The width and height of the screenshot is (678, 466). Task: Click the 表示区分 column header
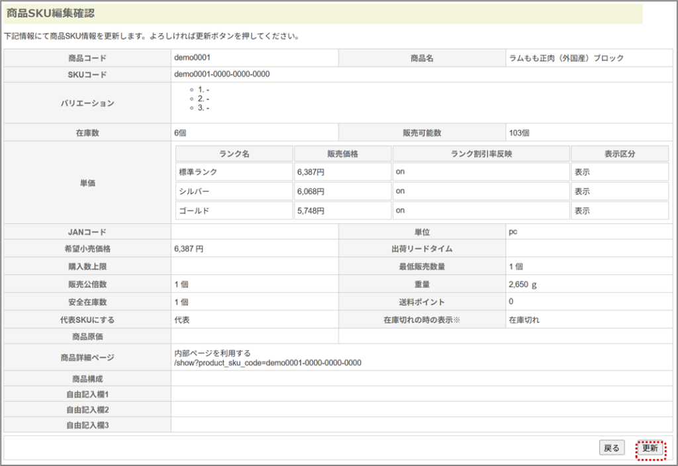(620, 154)
